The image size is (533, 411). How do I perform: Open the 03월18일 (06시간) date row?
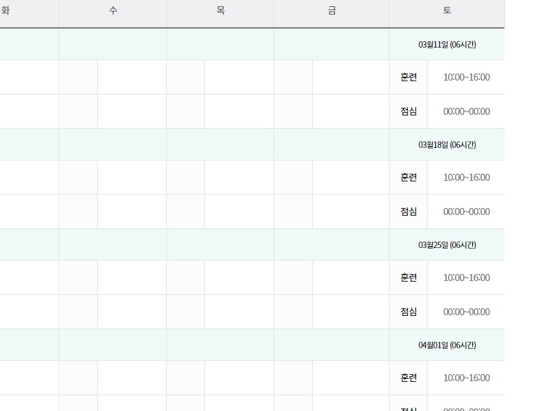click(x=447, y=145)
